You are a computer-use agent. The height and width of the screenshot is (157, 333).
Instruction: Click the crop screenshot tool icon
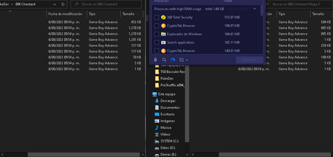[181, 60]
